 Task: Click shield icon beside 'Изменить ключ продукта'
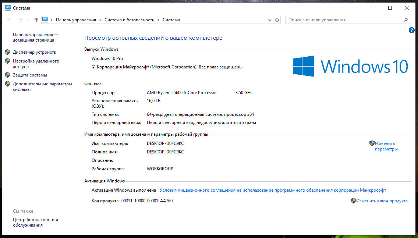tap(353, 201)
